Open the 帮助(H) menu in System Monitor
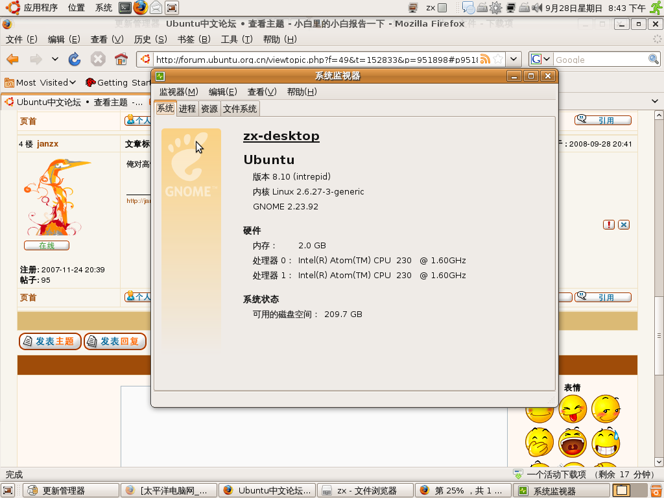This screenshot has width=664, height=498. point(302,92)
